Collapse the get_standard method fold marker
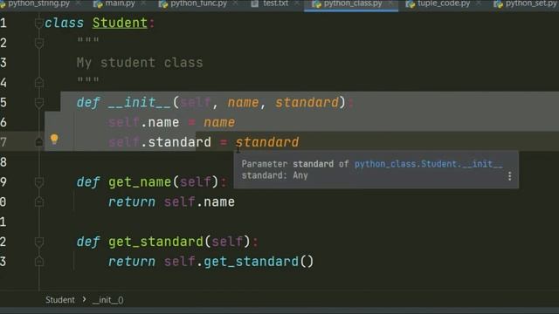Screen dimensions: 559x314 (x=39, y=242)
